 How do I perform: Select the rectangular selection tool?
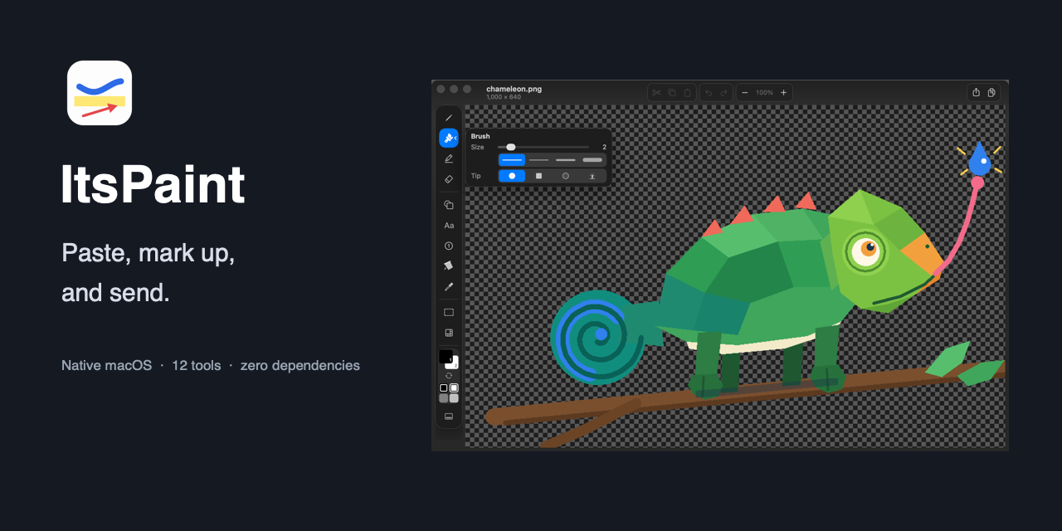(x=449, y=312)
